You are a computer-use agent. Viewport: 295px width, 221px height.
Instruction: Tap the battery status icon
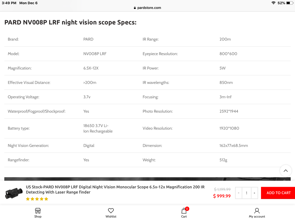[x=289, y=3]
